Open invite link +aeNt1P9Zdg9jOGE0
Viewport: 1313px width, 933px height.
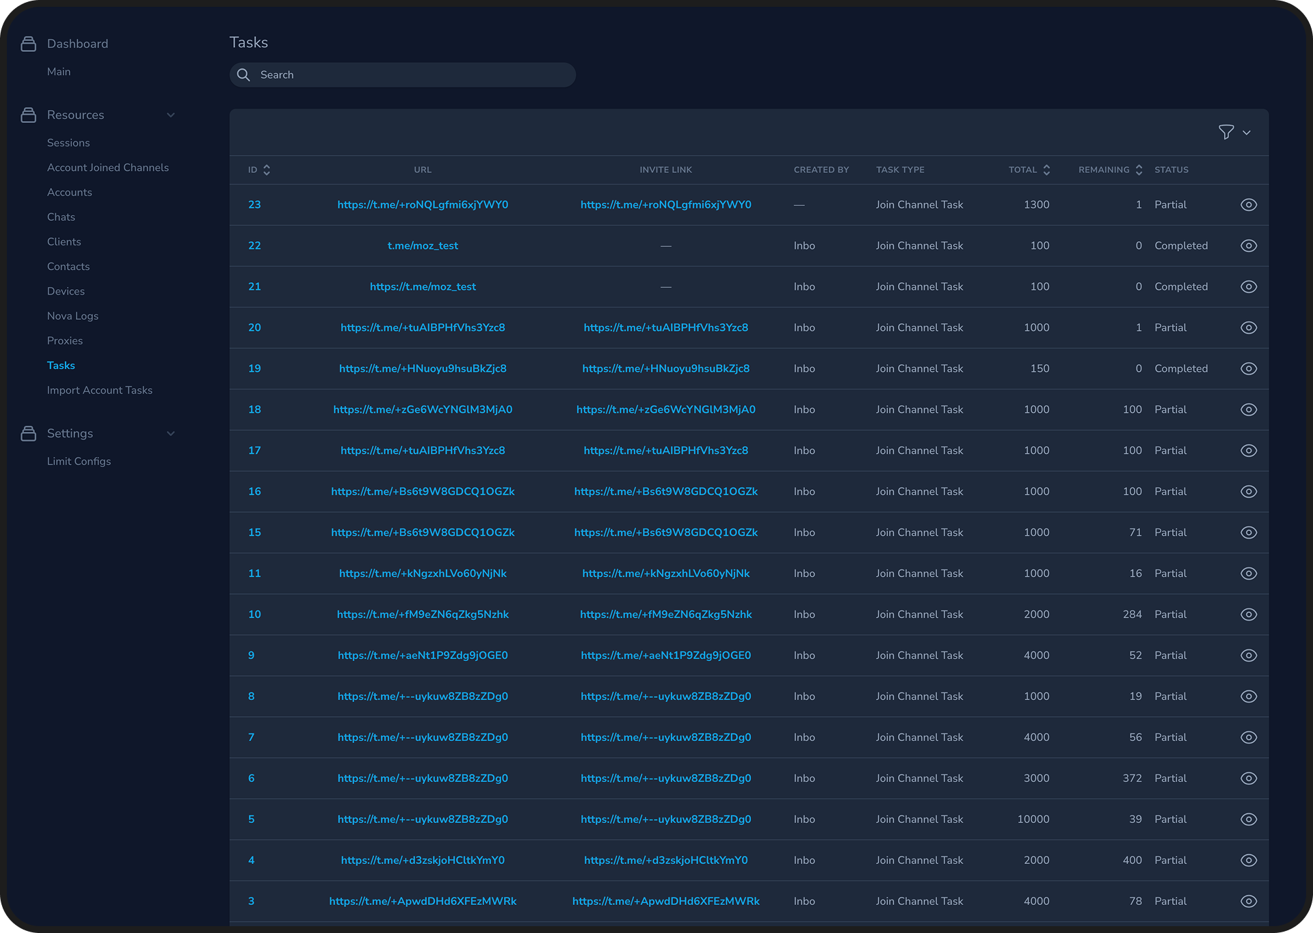tap(666, 656)
